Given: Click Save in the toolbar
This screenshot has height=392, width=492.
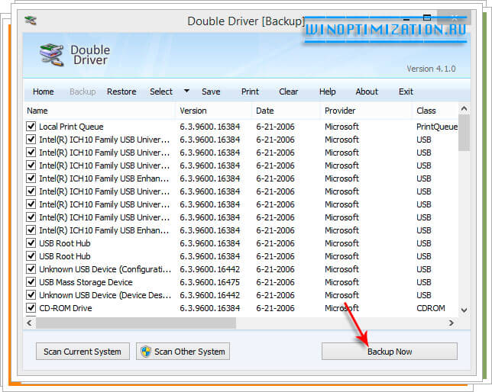Looking at the screenshot, I should click(x=211, y=92).
